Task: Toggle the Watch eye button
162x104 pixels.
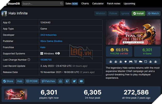Action: pyautogui.click(x=154, y=14)
